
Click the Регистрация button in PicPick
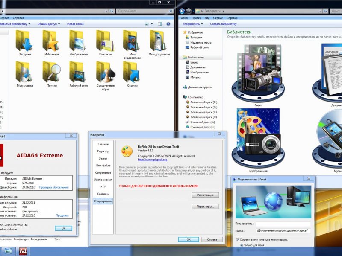click(205, 195)
